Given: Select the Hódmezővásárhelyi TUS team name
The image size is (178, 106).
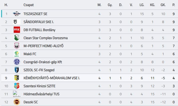Looking at the screenshot, I should (41, 94).
